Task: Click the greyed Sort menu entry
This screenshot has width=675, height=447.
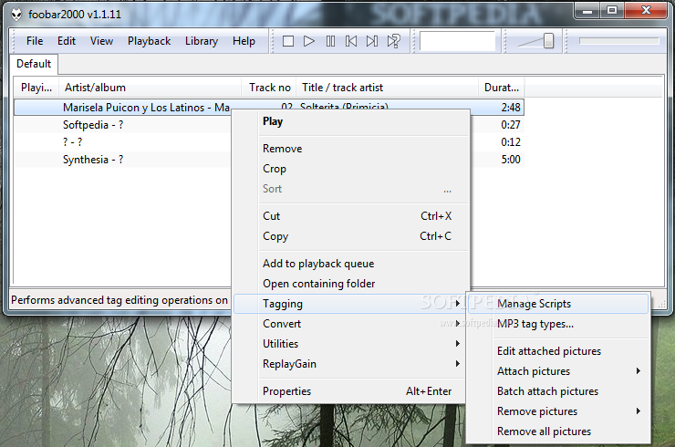Action: coord(351,189)
